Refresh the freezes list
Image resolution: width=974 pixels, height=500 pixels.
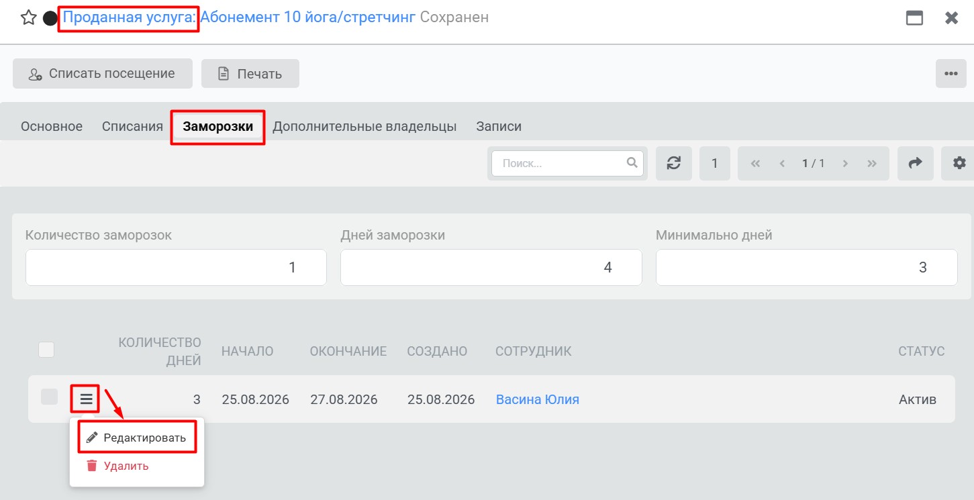tap(674, 163)
